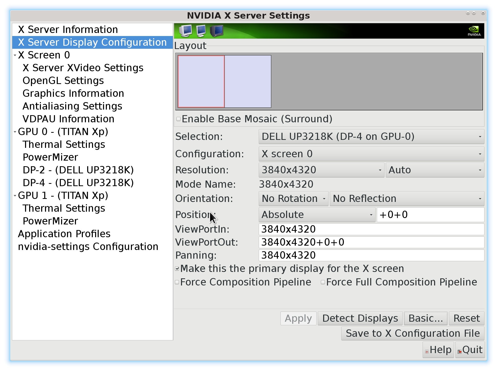
Task: Open Application Profiles page
Action: (x=93, y=234)
